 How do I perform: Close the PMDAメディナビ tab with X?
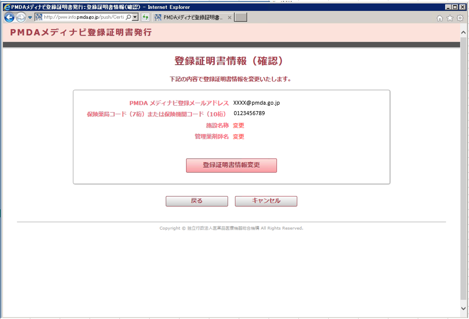[x=229, y=17]
